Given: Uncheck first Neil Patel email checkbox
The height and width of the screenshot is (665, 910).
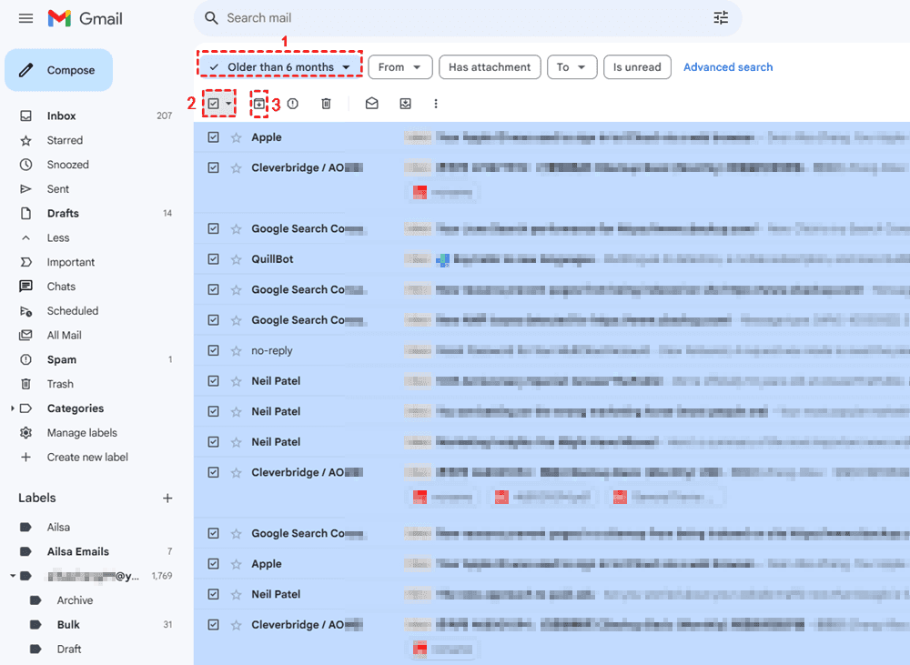Looking at the screenshot, I should click(x=214, y=381).
